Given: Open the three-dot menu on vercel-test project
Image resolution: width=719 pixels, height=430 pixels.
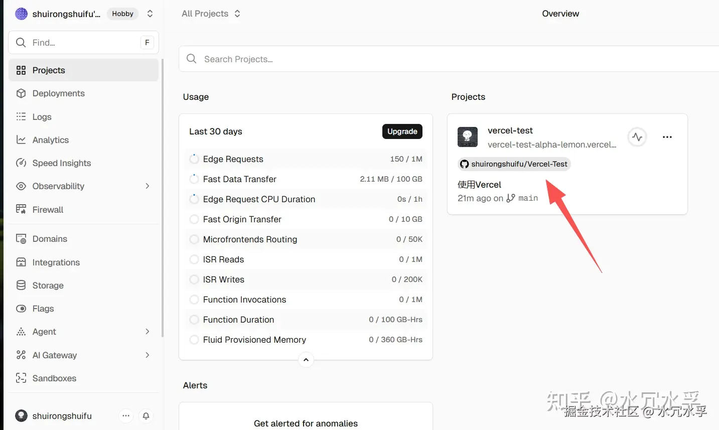Looking at the screenshot, I should (667, 137).
